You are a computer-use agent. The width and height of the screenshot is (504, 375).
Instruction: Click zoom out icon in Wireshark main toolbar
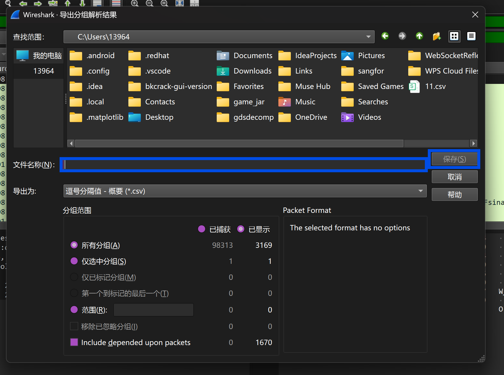(150, 3)
